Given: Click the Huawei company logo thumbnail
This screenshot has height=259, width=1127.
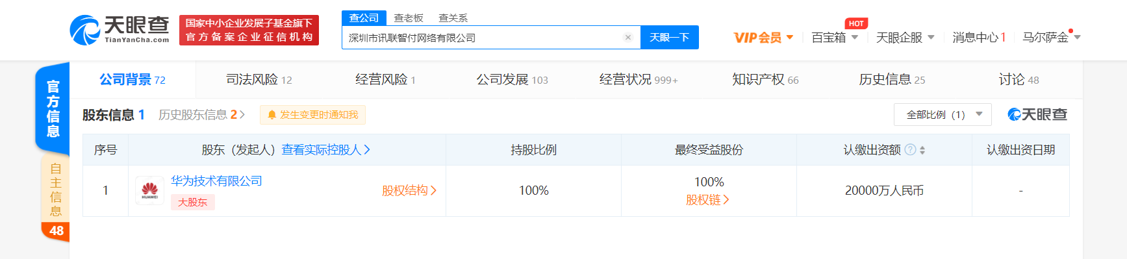Looking at the screenshot, I should [x=149, y=191].
